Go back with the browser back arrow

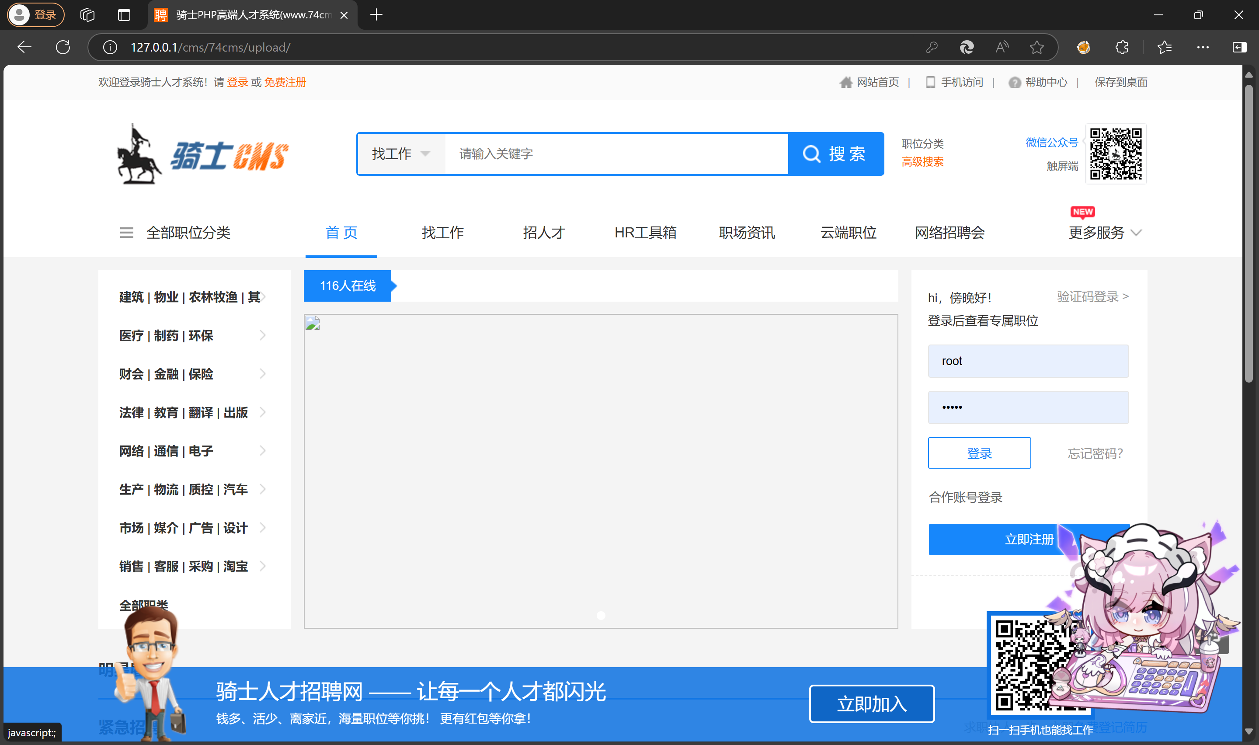tap(24, 47)
